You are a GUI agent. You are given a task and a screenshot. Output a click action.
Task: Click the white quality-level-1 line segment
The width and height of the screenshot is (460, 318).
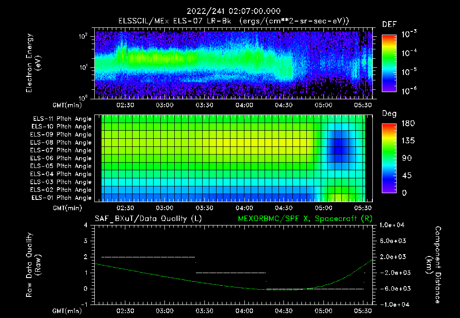[231, 273]
